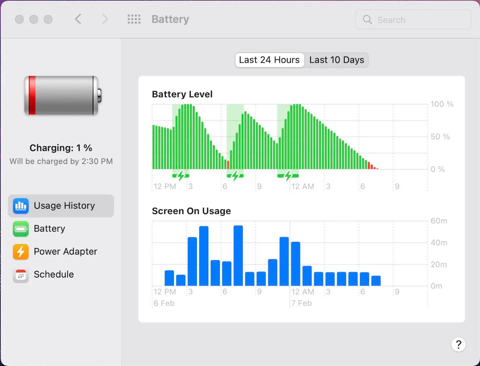The height and width of the screenshot is (366, 480).
Task: Click the 60m axis label
Action: (x=439, y=221)
